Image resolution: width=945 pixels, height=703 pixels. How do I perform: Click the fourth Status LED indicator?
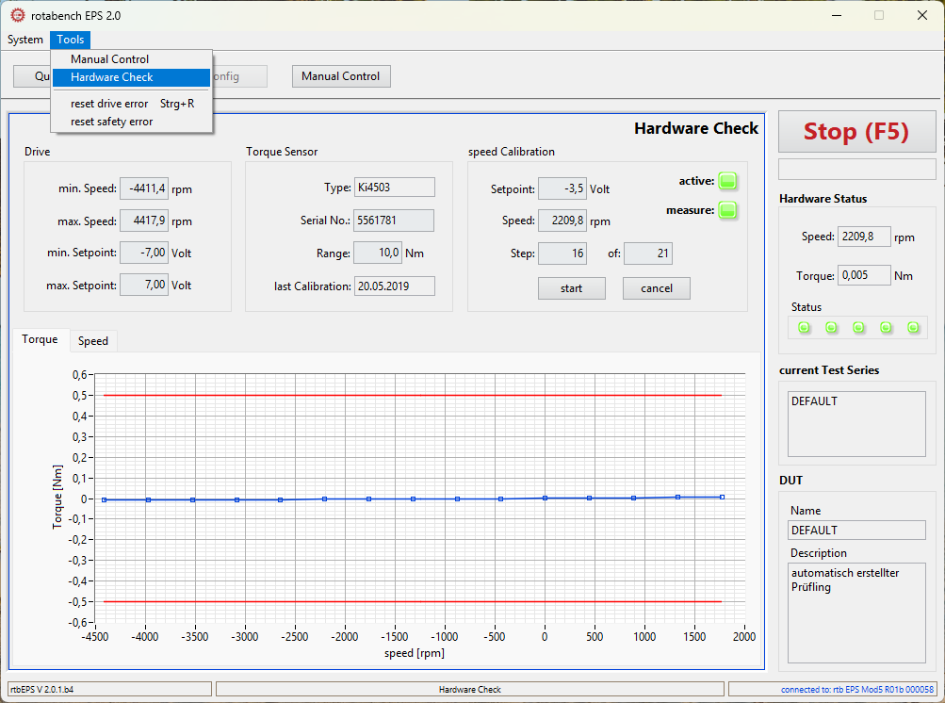885,327
